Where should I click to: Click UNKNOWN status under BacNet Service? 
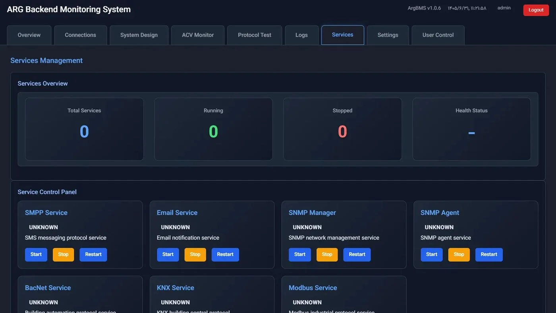point(44,302)
